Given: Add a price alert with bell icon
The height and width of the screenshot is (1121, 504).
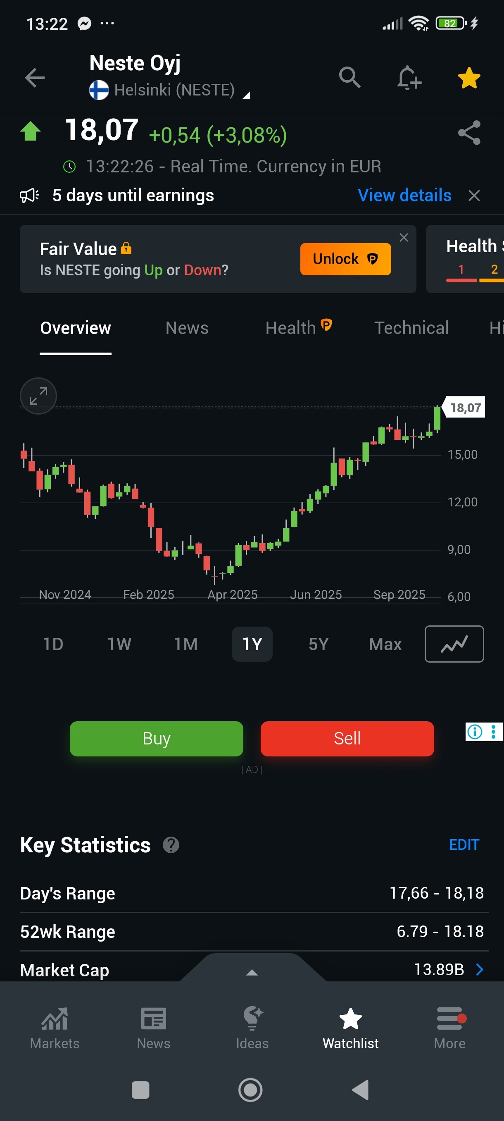Looking at the screenshot, I should click(409, 79).
